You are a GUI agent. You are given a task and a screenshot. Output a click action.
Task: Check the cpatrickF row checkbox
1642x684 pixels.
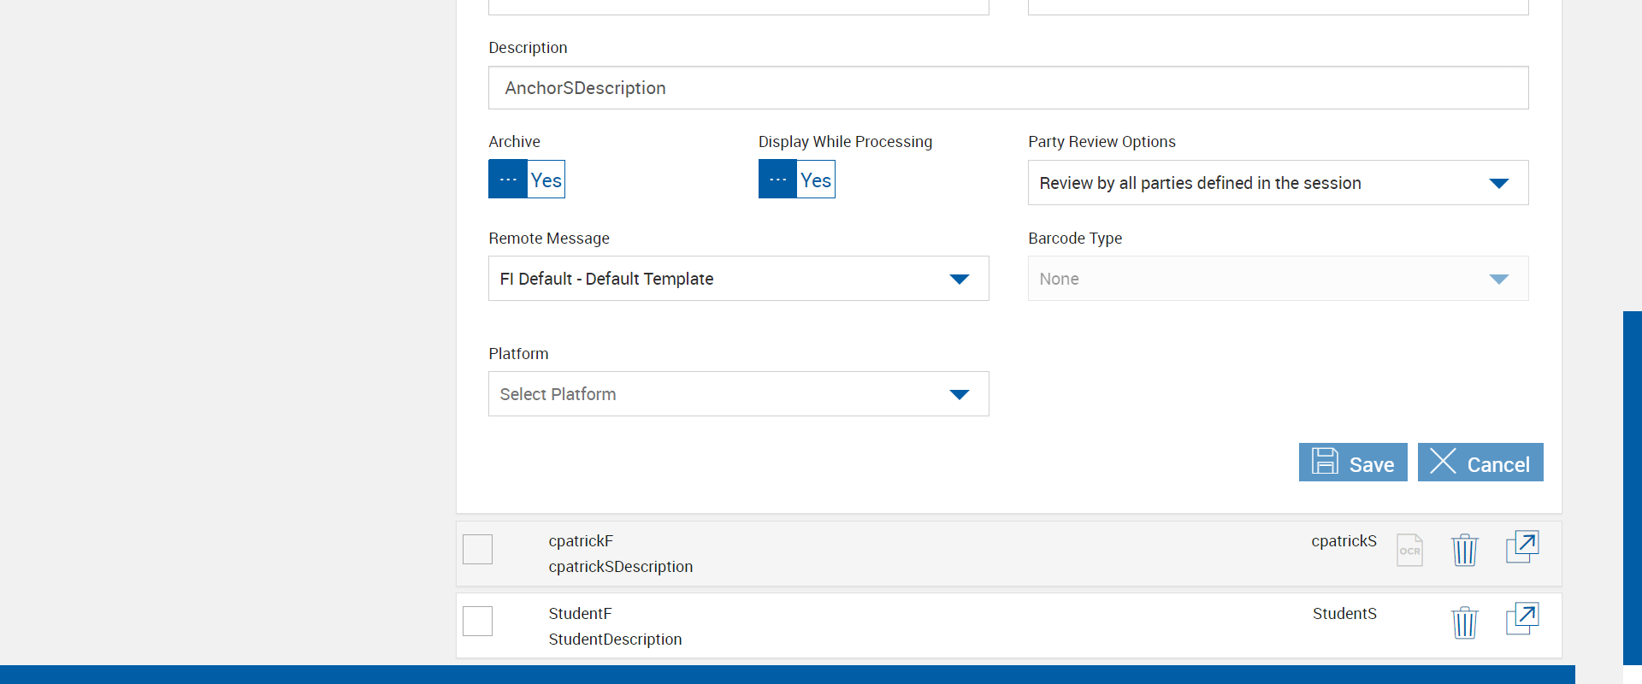[478, 549]
